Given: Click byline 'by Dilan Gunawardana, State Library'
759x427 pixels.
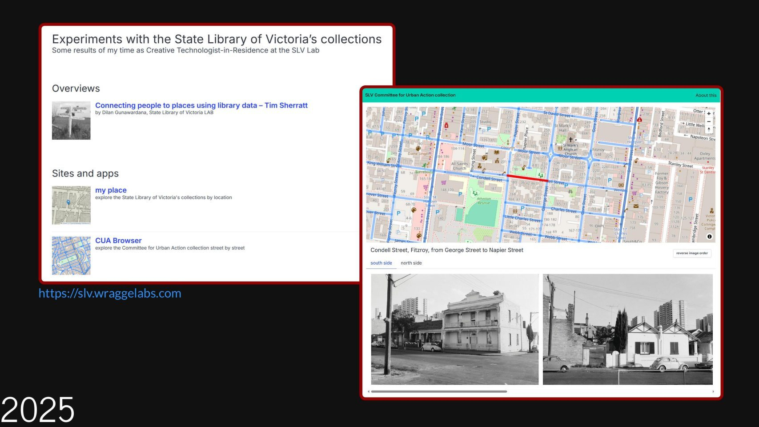Looking at the screenshot, I should click(154, 113).
